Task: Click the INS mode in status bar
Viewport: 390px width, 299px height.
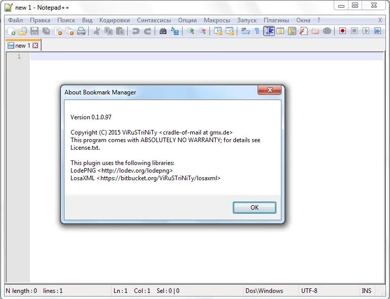Action: click(x=367, y=291)
